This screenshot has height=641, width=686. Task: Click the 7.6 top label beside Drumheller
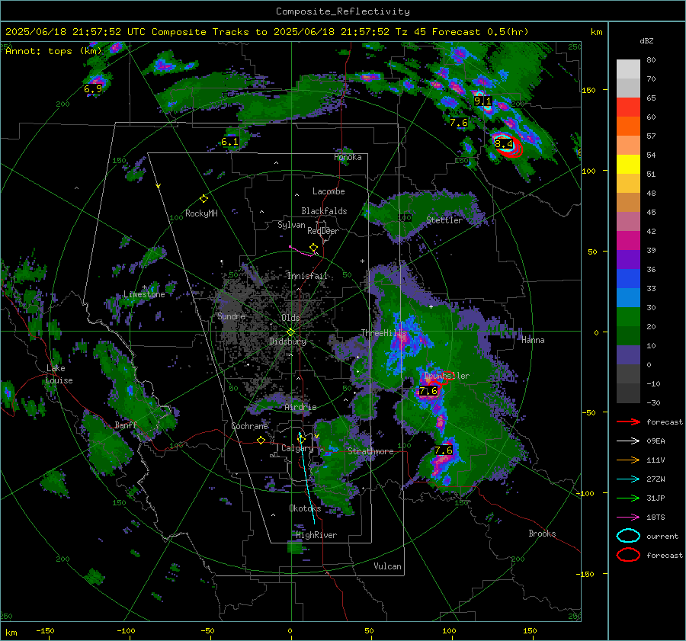click(x=428, y=391)
